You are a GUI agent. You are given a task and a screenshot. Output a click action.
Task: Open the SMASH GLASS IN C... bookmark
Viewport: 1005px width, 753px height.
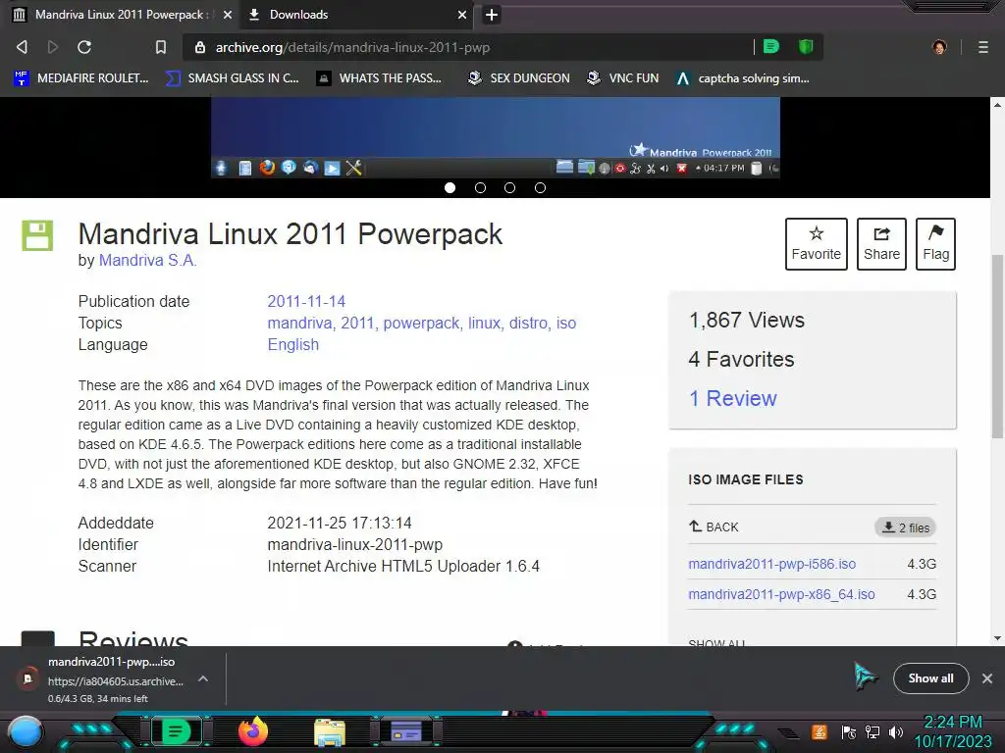(x=232, y=78)
